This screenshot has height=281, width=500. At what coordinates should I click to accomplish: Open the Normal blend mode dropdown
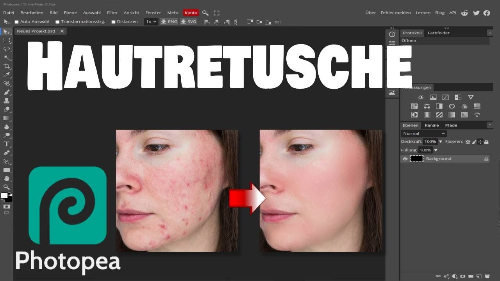pyautogui.click(x=424, y=133)
